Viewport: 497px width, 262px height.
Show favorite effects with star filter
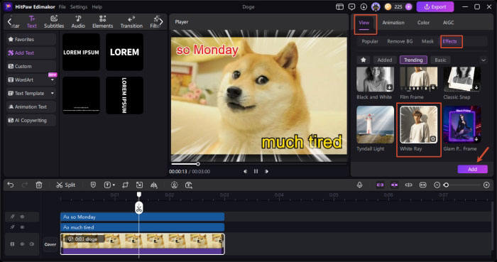pyautogui.click(x=364, y=60)
